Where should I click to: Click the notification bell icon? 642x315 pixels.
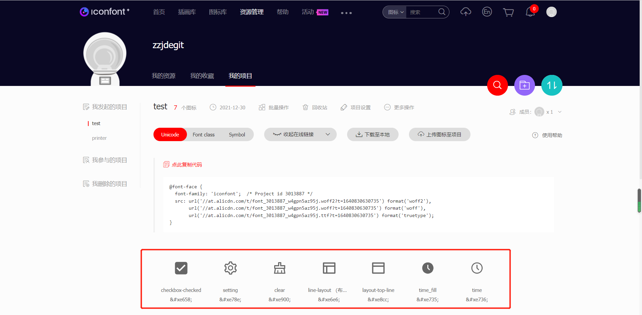tap(530, 12)
